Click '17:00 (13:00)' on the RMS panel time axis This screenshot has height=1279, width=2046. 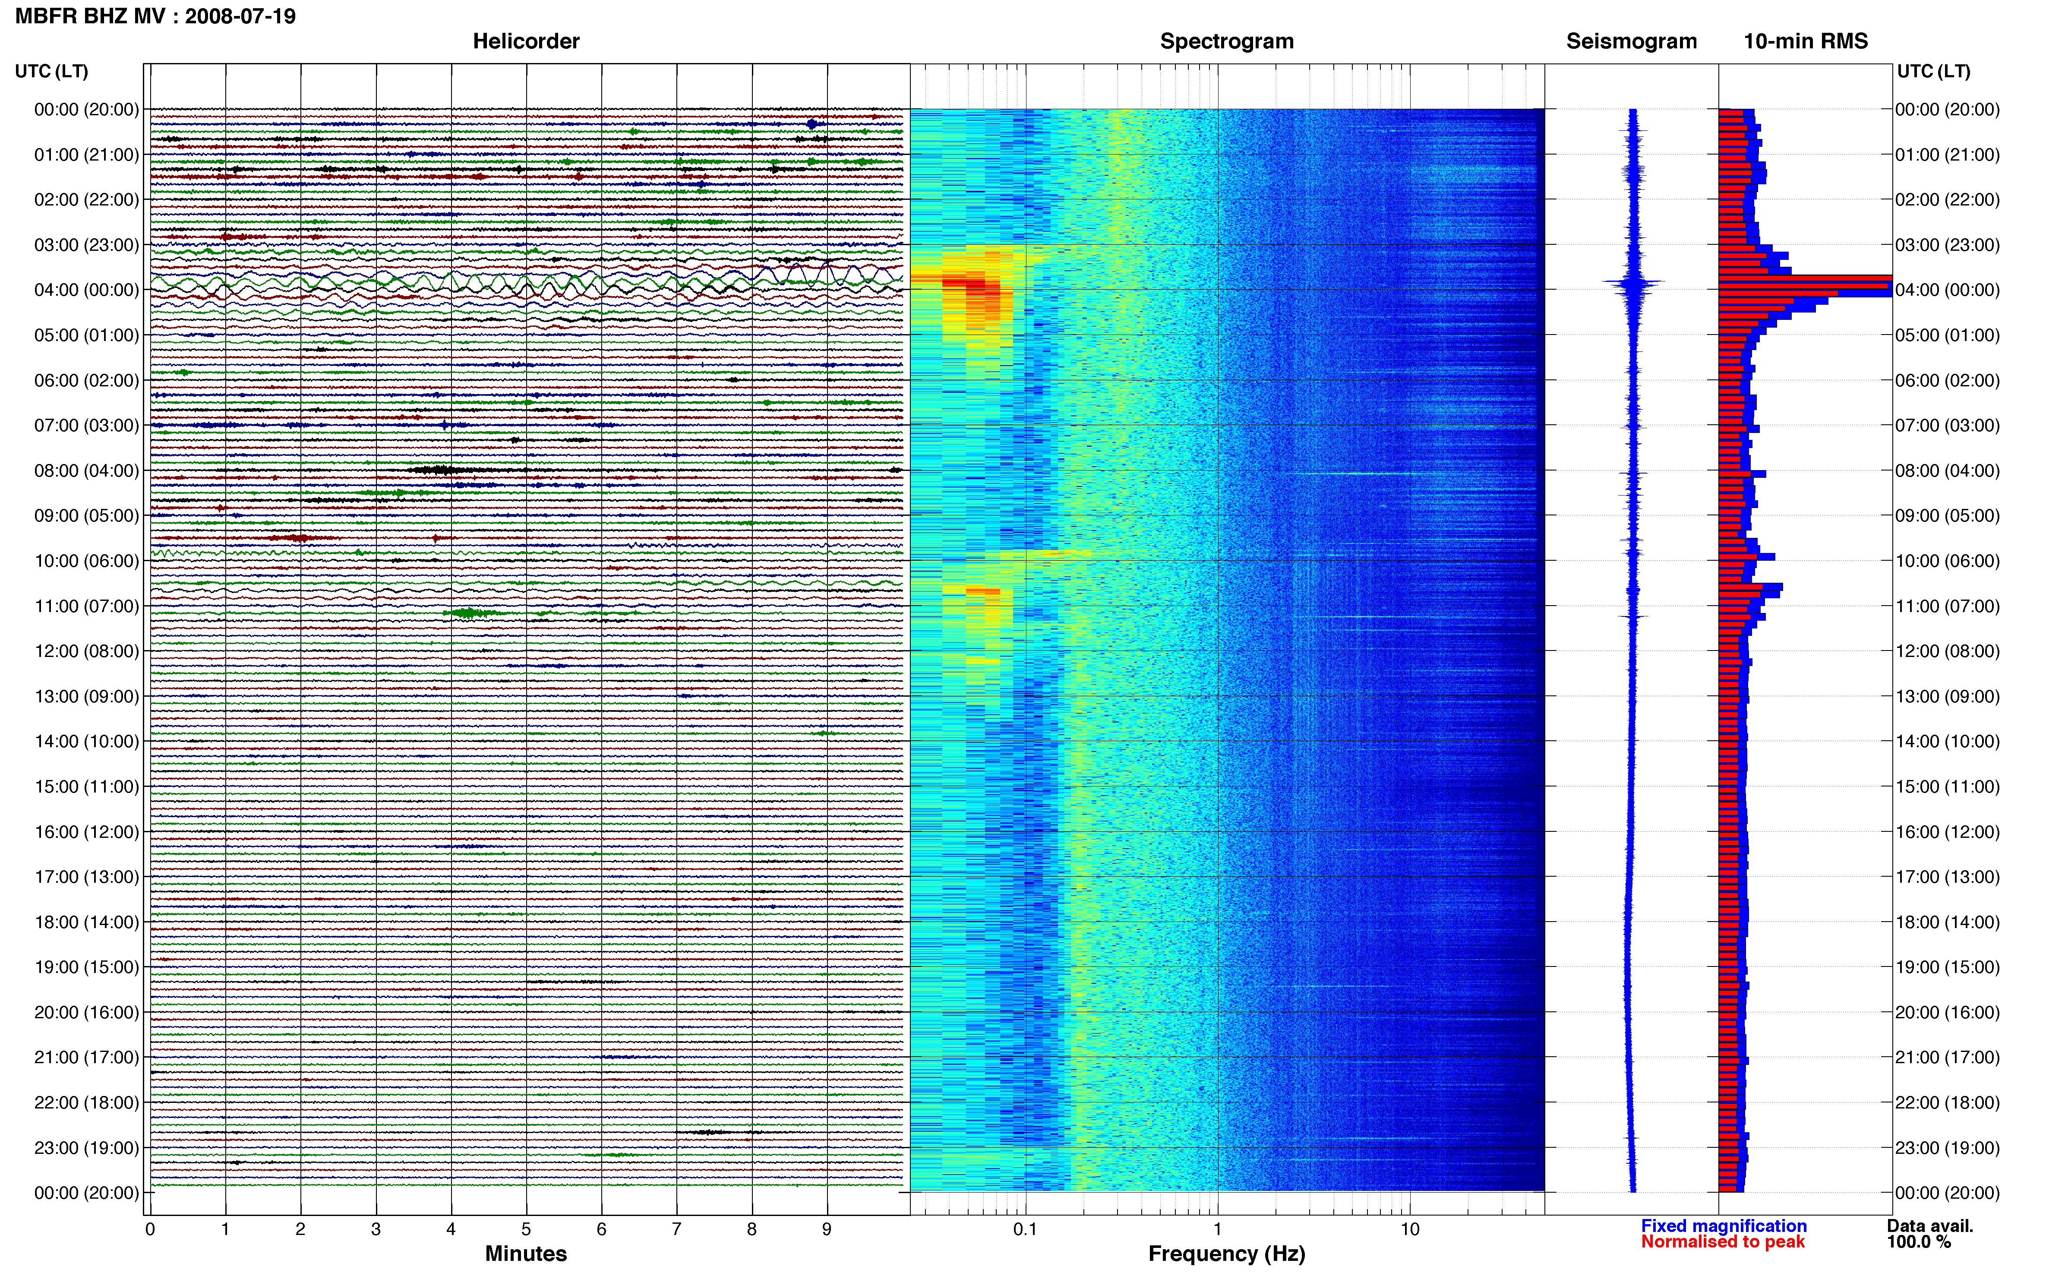(1948, 877)
